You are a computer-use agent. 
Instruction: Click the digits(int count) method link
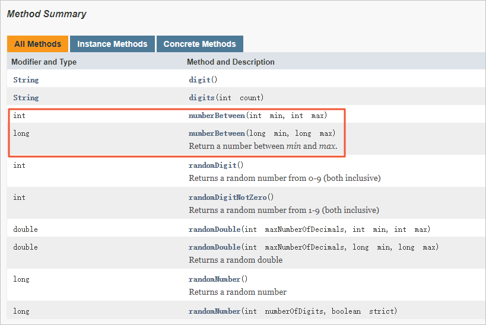pos(202,97)
